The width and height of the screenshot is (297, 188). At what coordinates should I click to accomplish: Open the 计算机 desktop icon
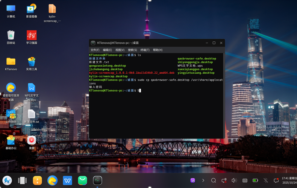[11, 9]
